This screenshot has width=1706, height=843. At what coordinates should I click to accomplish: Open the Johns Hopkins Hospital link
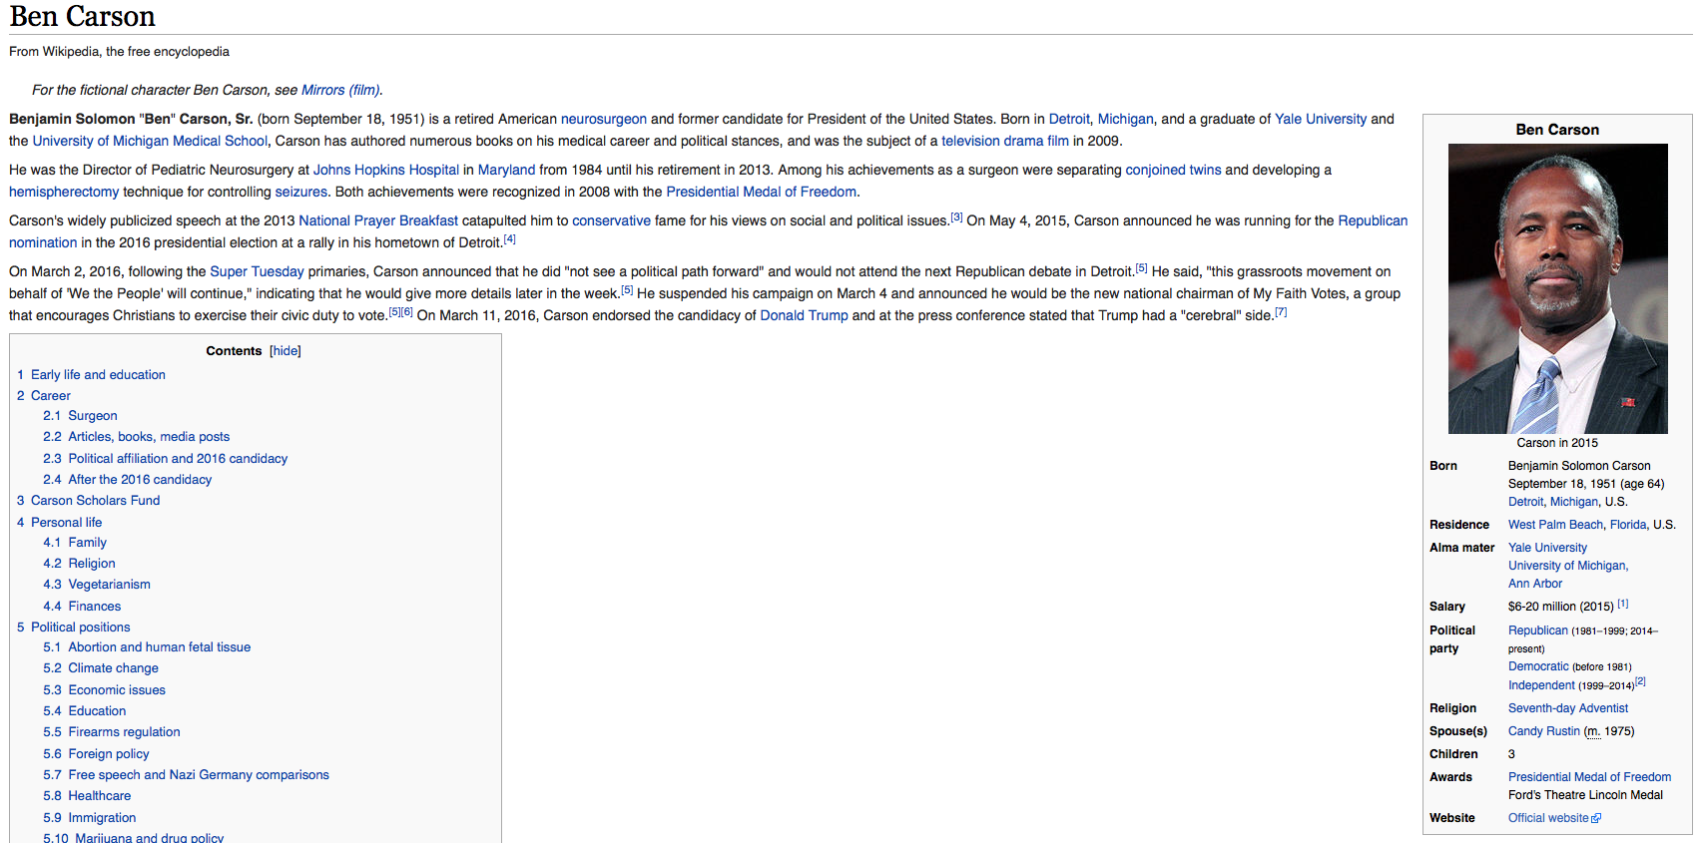point(386,170)
